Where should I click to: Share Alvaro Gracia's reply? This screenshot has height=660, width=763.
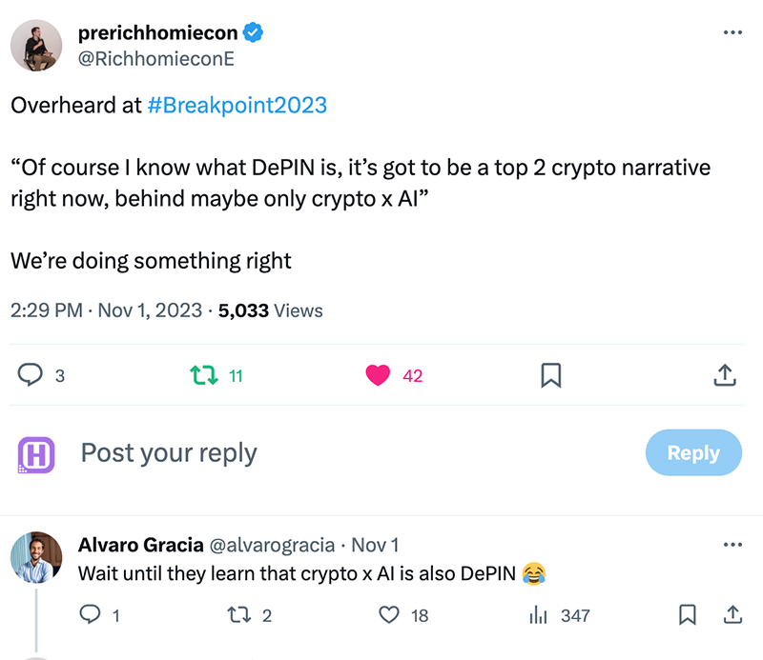click(x=732, y=615)
